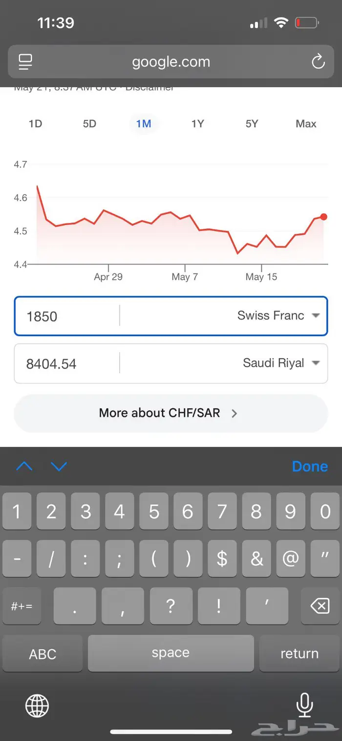The image size is (342, 741).
Task: Select the 5Y chart range tab
Action: (252, 124)
